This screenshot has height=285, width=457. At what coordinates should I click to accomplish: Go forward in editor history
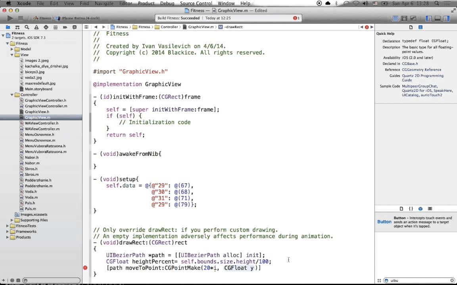pos(104,27)
